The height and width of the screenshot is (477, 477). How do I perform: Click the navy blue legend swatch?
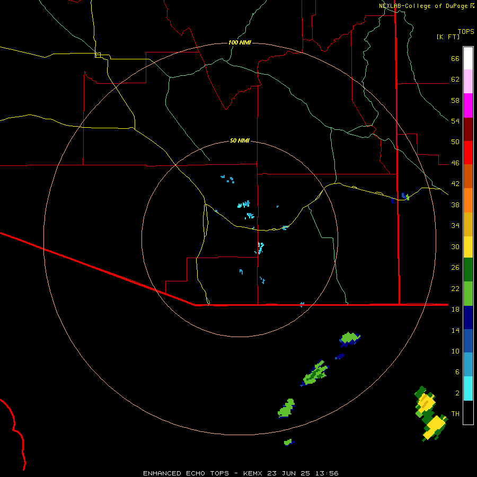coord(468,317)
